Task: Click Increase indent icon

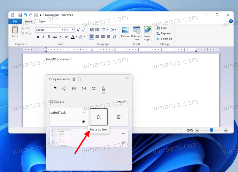Action: point(97,30)
